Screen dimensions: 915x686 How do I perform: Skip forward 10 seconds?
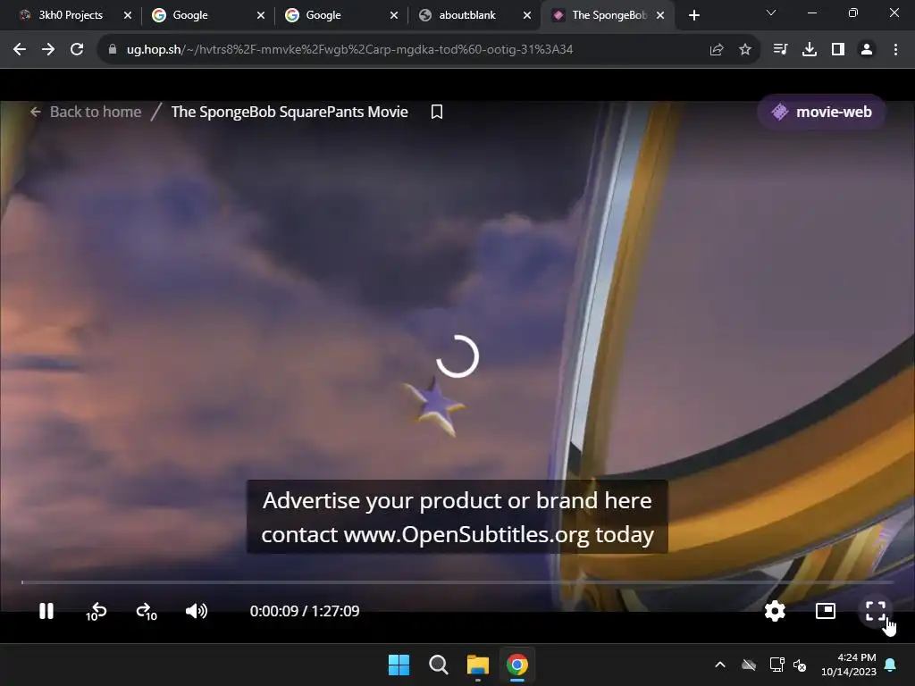[x=147, y=611]
